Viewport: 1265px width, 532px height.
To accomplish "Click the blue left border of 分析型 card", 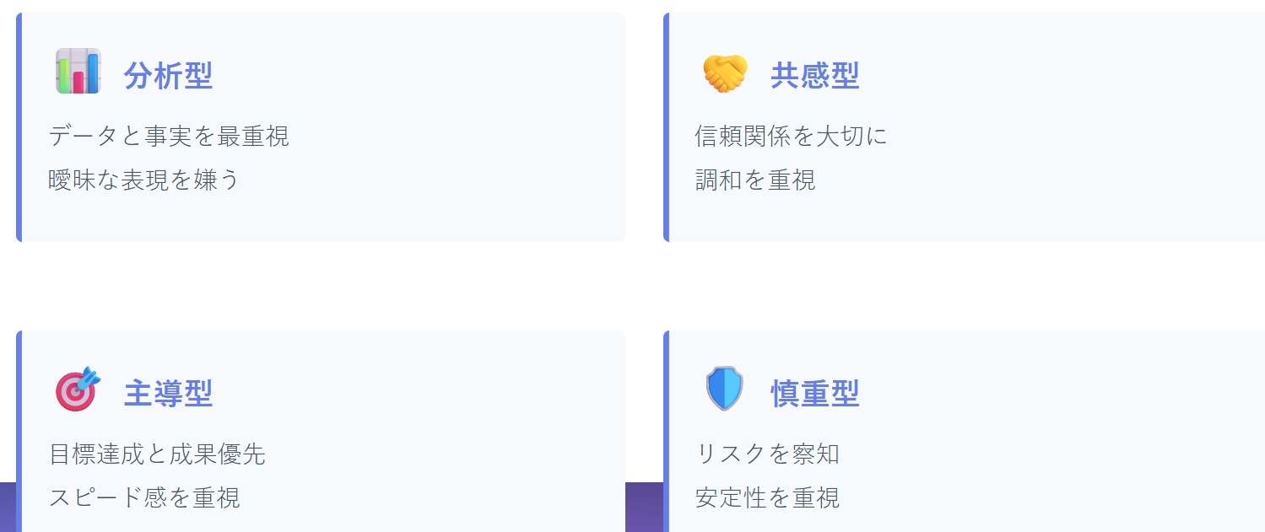I will click(x=19, y=126).
